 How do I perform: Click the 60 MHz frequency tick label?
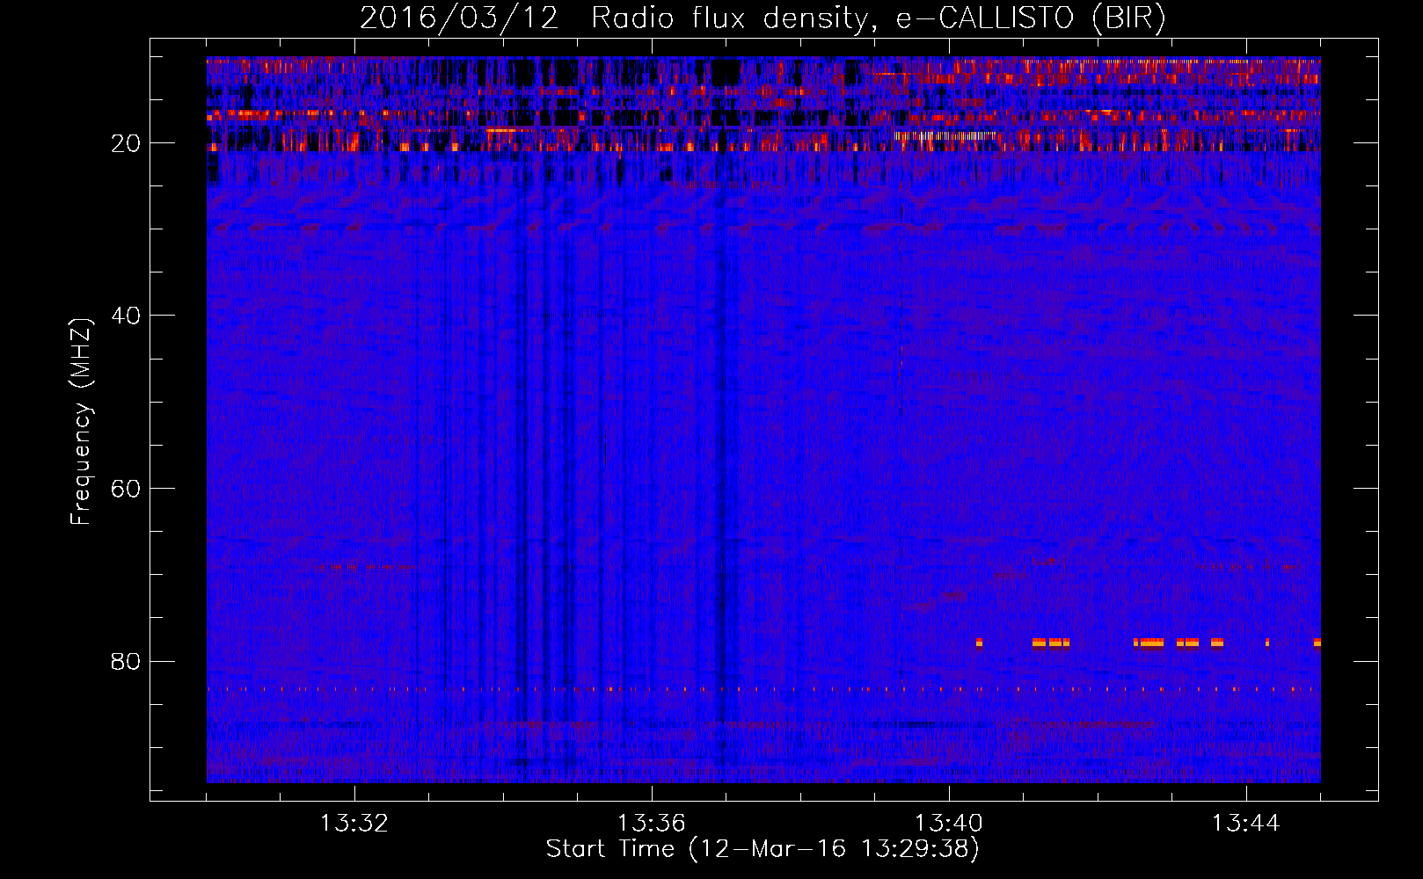126,489
